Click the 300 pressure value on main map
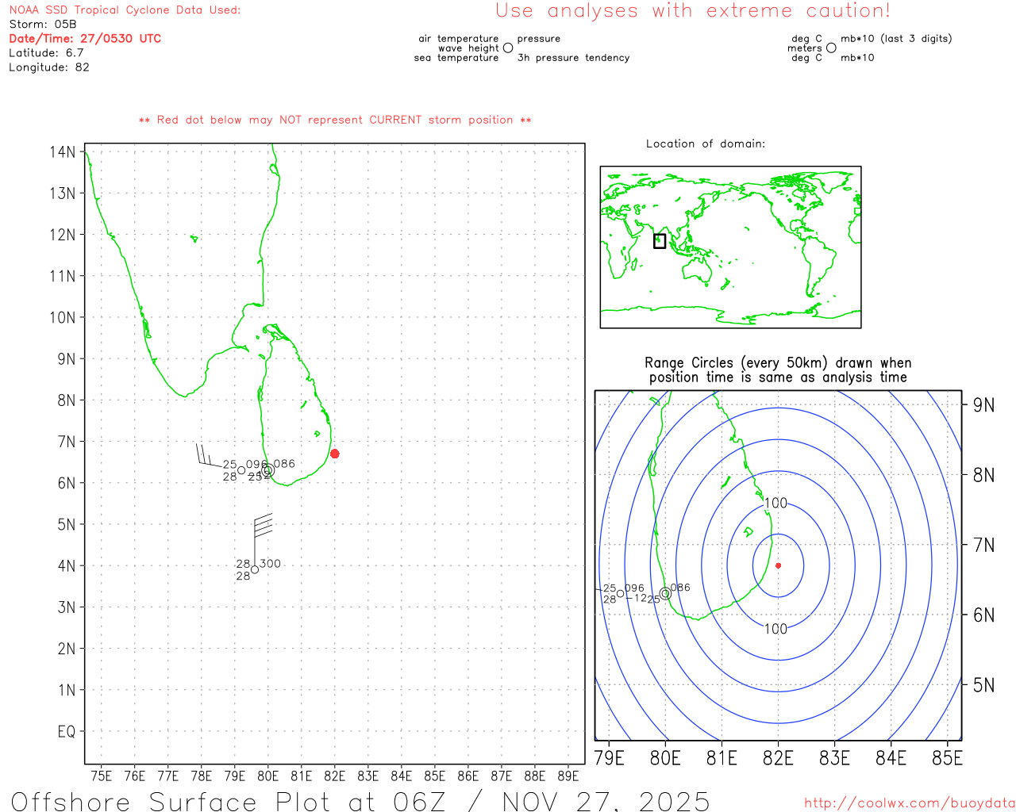Image resolution: width=1016 pixels, height=812 pixels. [271, 564]
